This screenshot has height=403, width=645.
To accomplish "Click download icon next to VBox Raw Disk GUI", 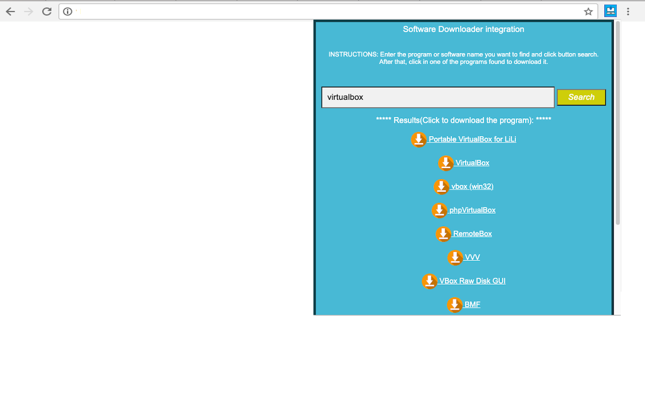I will point(429,281).
